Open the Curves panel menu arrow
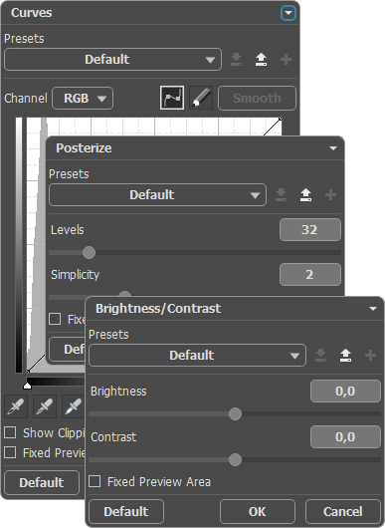The width and height of the screenshot is (385, 528). tap(289, 13)
